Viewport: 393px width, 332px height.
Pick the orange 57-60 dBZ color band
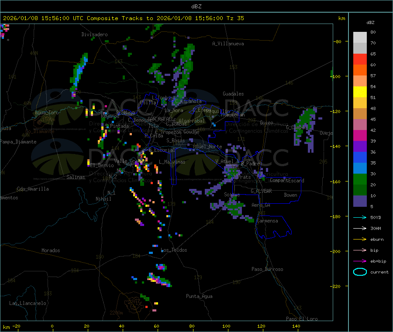[360, 70]
